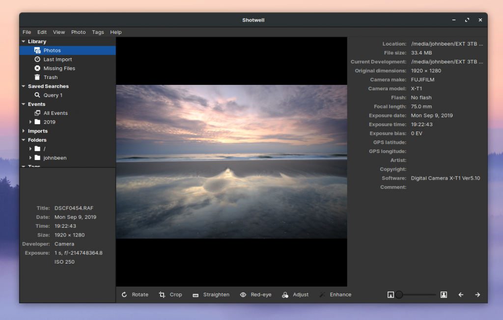
Task: Click the Crop button label
Action: point(176,294)
